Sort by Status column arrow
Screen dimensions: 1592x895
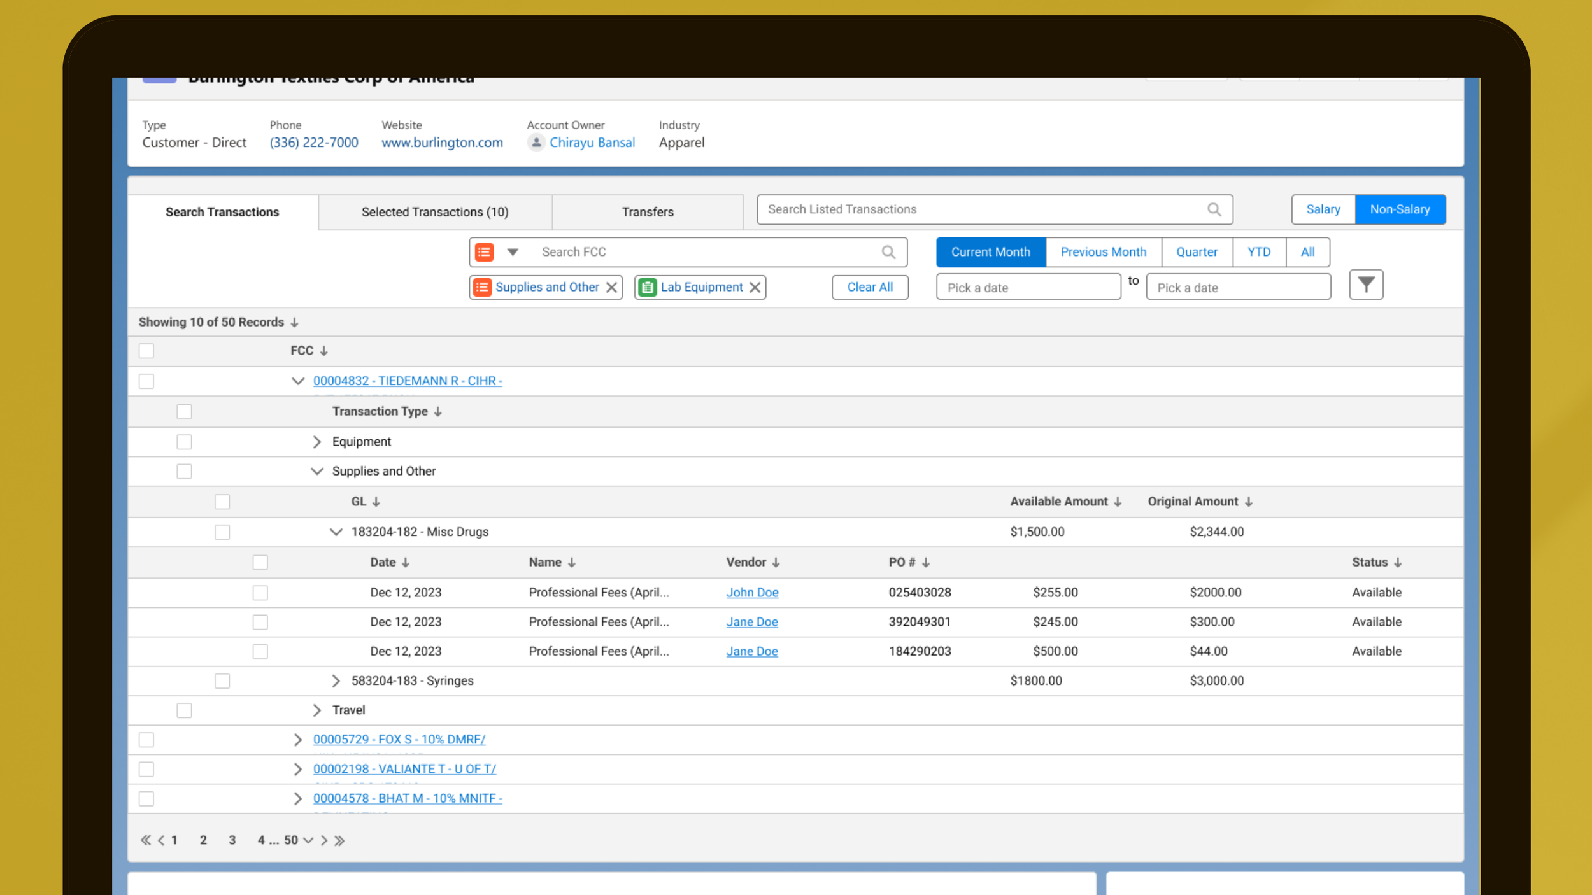1397,563
